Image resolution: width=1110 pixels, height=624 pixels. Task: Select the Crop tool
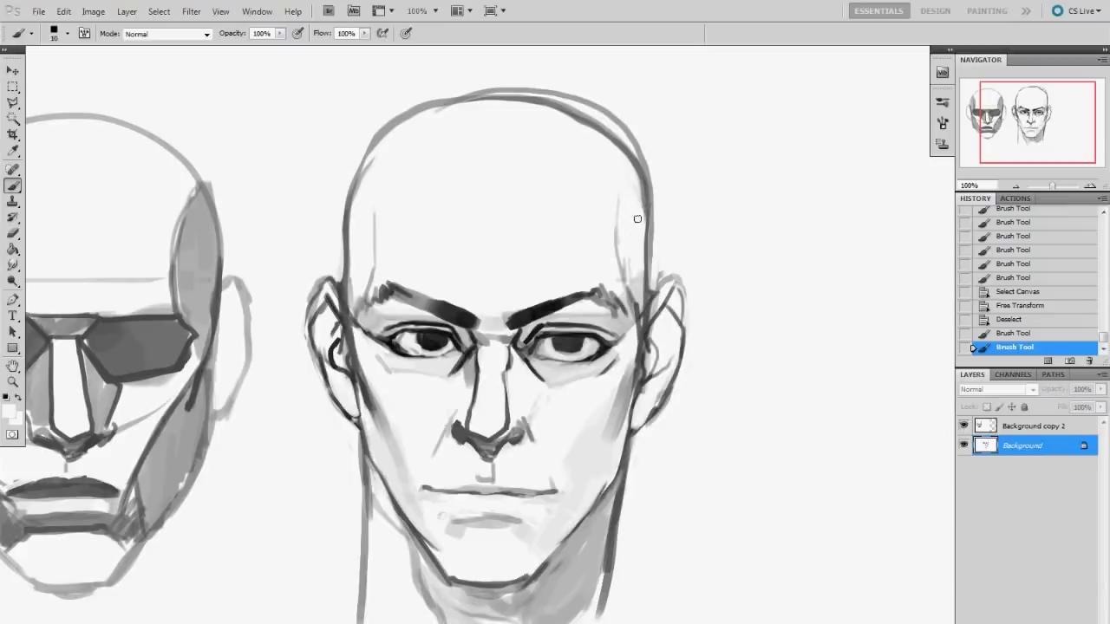13,134
